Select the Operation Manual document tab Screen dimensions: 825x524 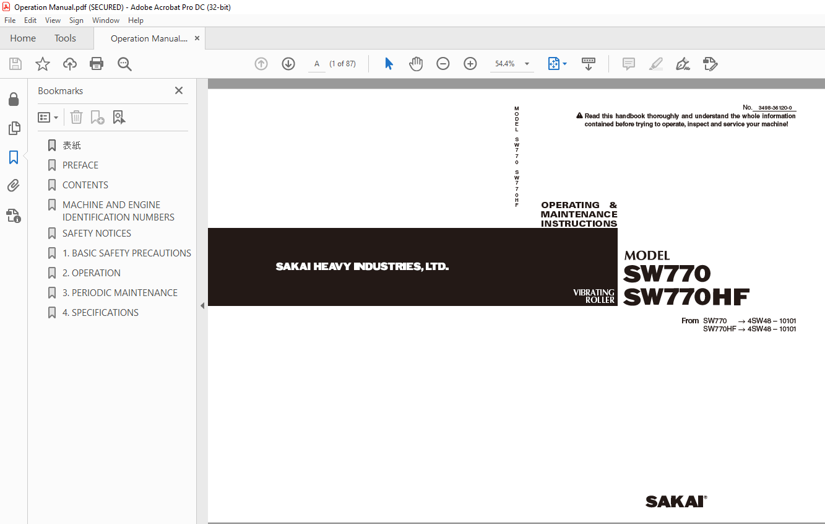(149, 38)
